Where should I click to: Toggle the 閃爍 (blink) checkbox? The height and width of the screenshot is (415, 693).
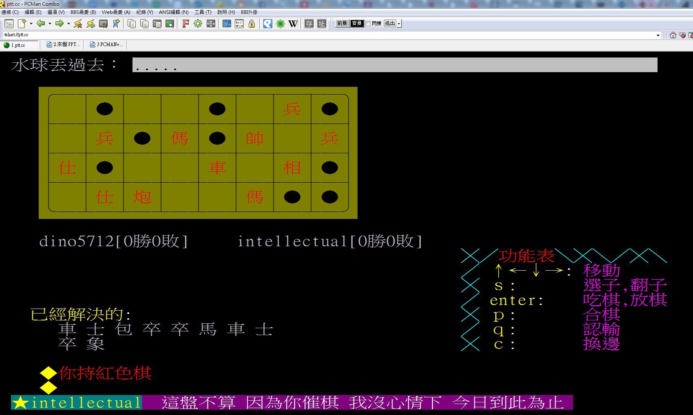click(368, 24)
